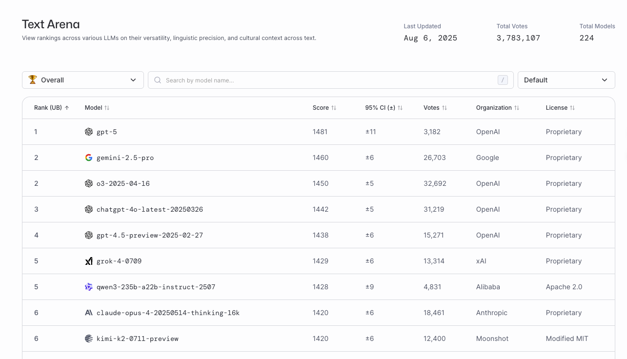Screen dimensions: 627x359
Task: Click the Apache 2.0 license cell
Action: pos(564,287)
